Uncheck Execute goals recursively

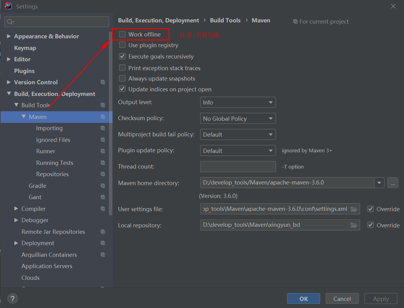click(122, 56)
